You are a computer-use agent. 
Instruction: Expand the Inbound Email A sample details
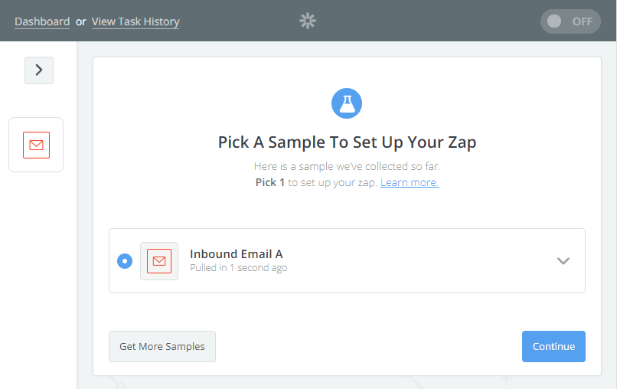[x=563, y=261]
